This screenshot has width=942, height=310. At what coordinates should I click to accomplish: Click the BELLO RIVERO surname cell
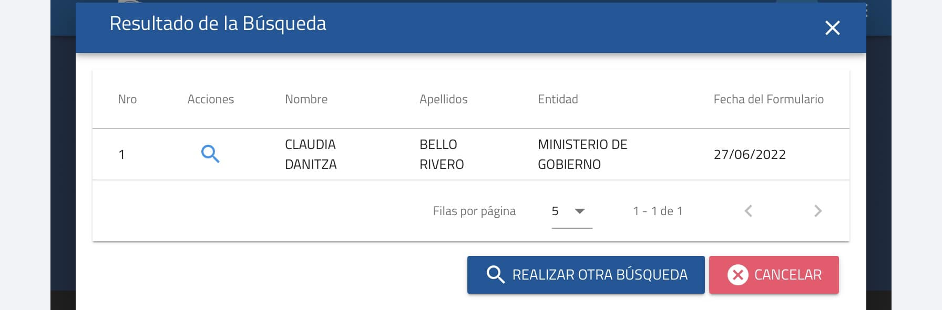click(x=442, y=154)
